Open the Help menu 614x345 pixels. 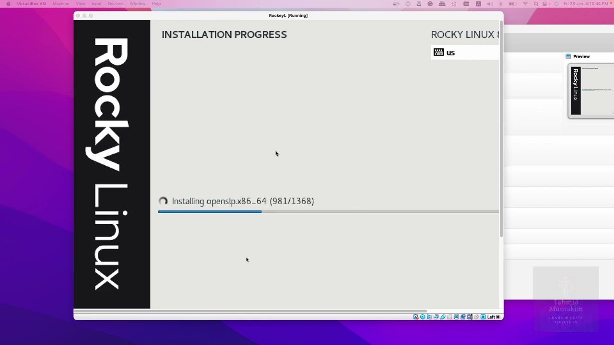156,4
